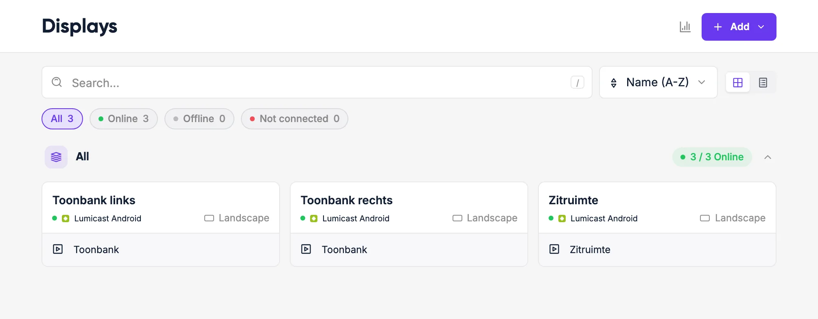Select the All 3 filter tab
The image size is (818, 319).
coord(62,119)
